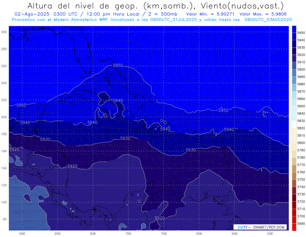Click the "12N" latitude axis label
The height and width of the screenshot is (237, 306).
(x=4, y=185)
